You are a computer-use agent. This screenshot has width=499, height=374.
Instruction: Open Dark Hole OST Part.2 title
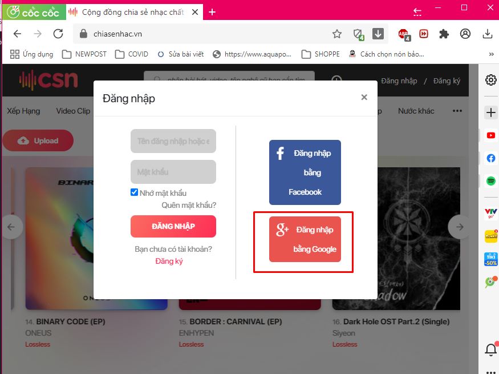pyautogui.click(x=396, y=322)
